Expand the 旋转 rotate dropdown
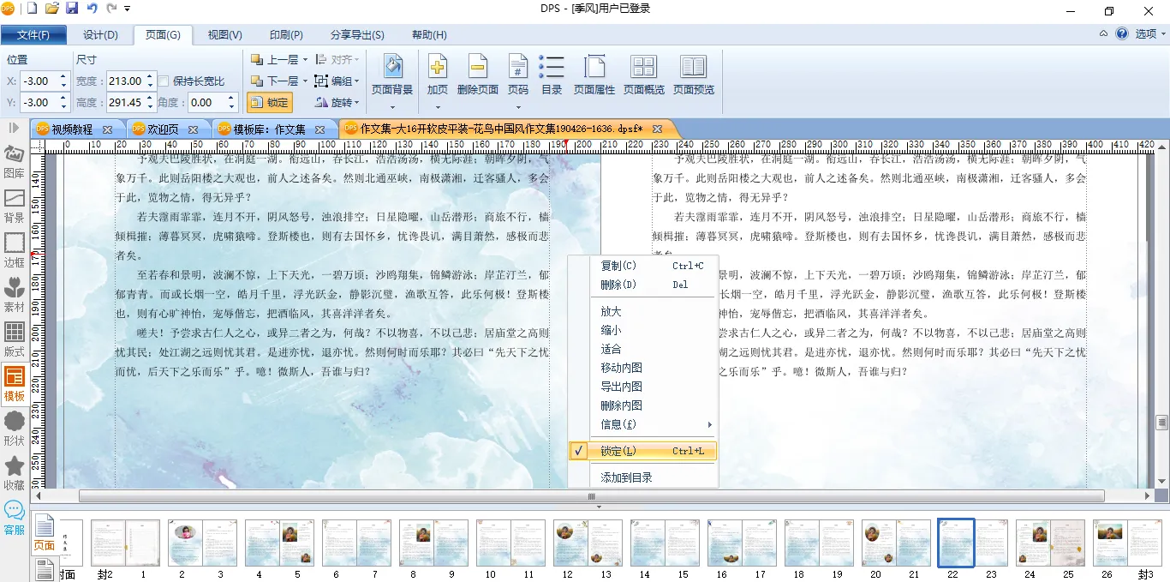Viewport: 1170px width, 582px height. tap(356, 103)
